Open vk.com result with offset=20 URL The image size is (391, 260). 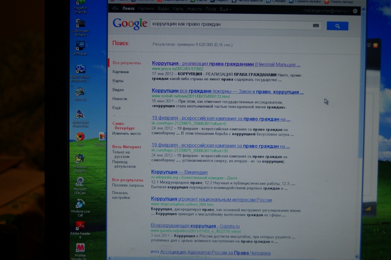220,146
